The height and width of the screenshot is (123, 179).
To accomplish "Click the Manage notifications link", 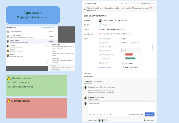I will click(x=48, y=28).
